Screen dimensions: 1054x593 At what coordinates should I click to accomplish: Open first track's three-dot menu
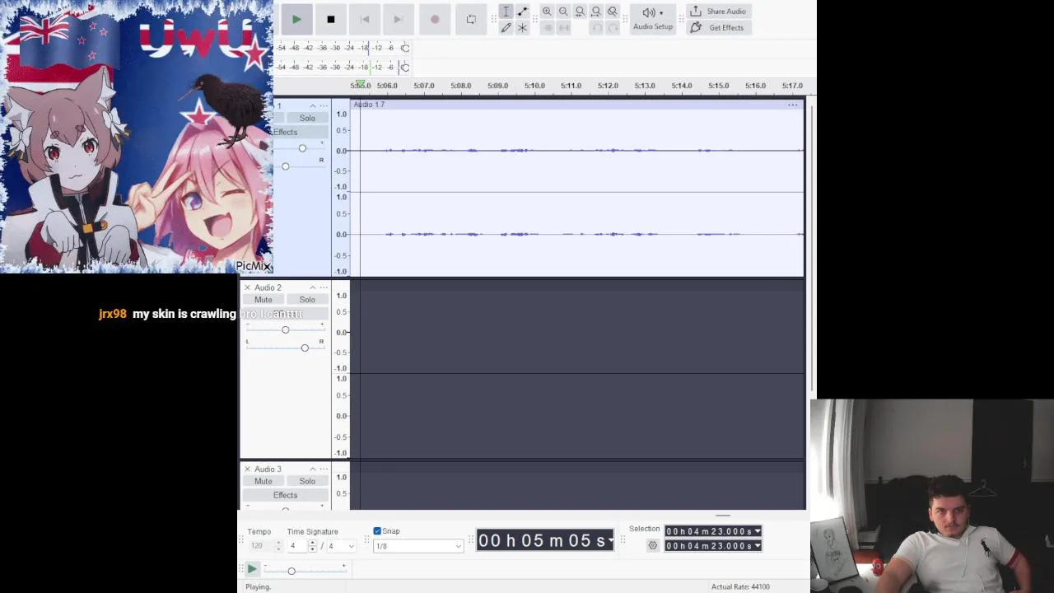tap(324, 106)
